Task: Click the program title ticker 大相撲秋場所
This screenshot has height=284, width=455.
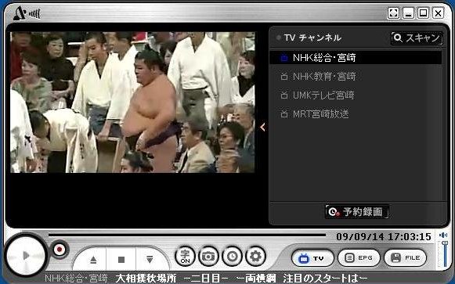Action: pos(146,279)
